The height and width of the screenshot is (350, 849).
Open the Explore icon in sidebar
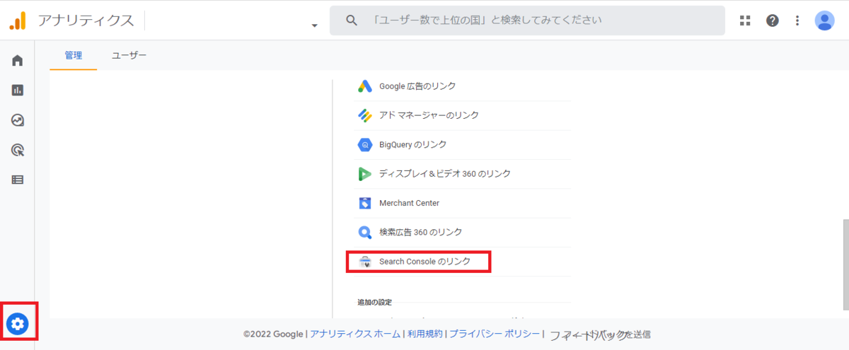pos(18,120)
